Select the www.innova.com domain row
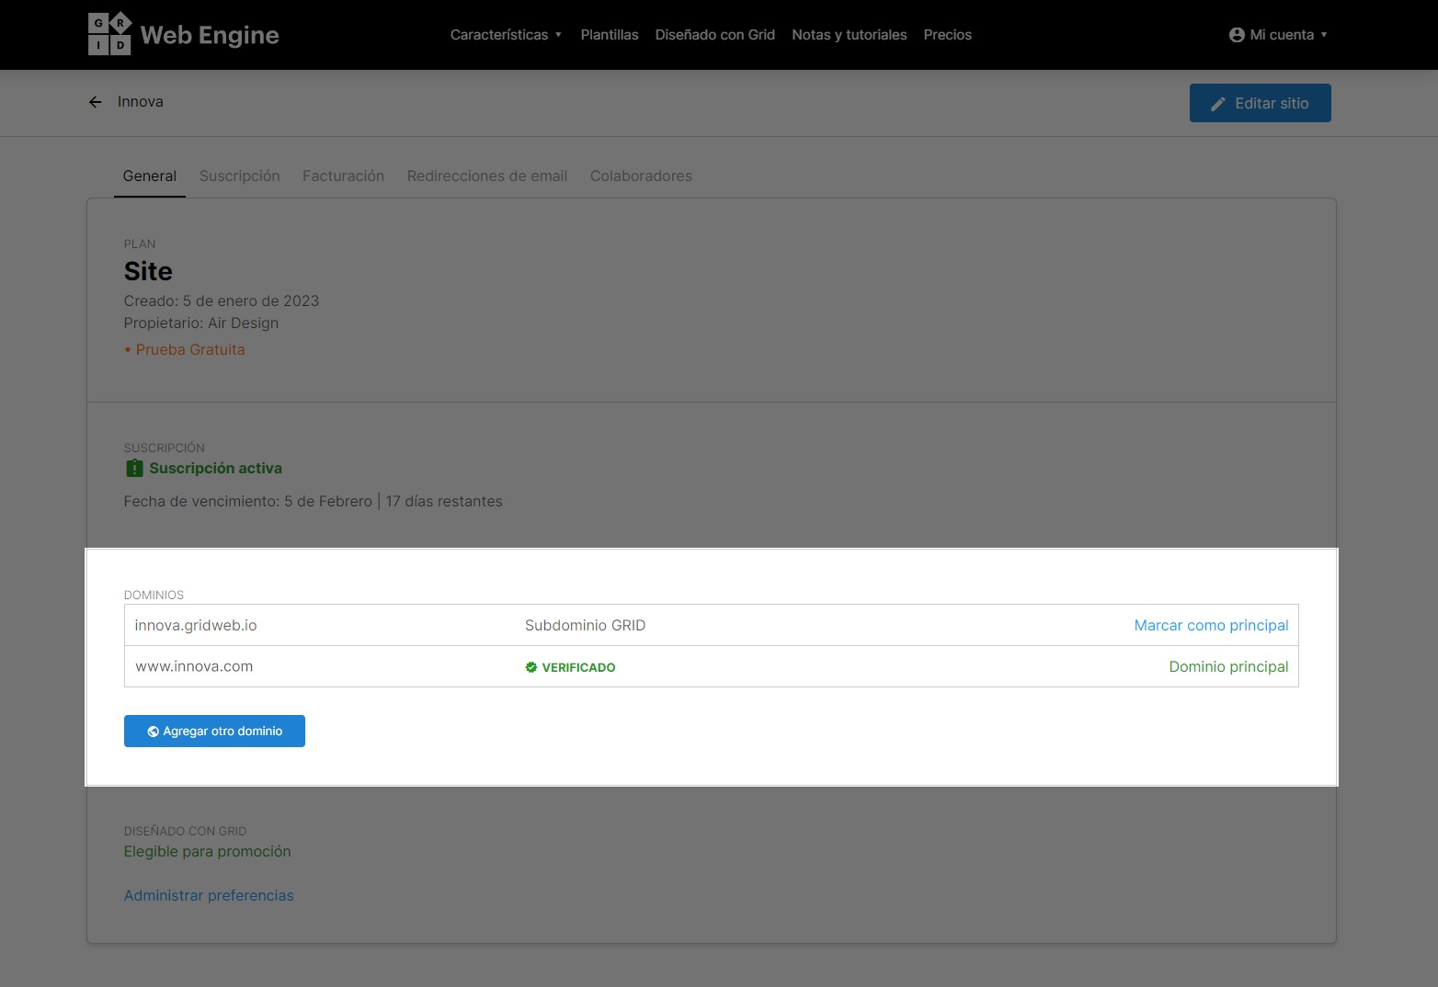The image size is (1438, 987). [711, 666]
